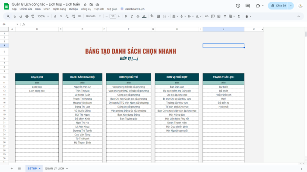Click the Insert link icon
Screen dimensions: 307x172
point(207,16)
